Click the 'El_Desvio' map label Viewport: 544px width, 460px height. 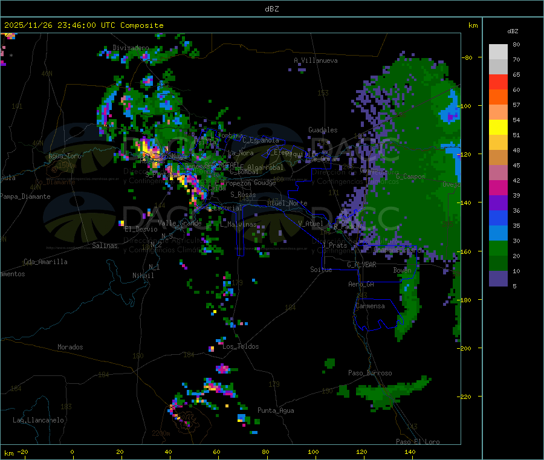point(141,229)
